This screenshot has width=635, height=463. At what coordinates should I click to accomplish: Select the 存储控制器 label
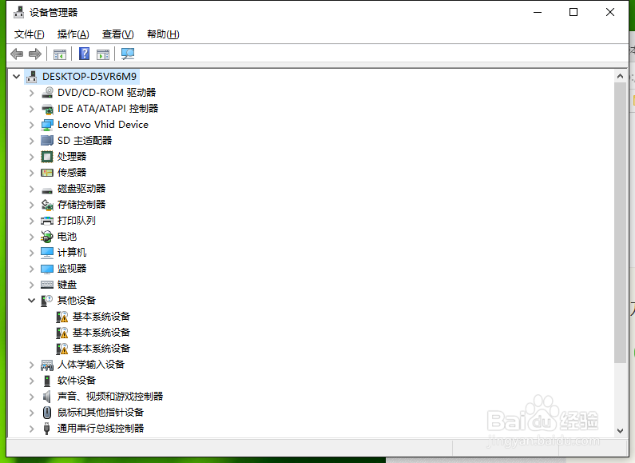click(x=81, y=205)
